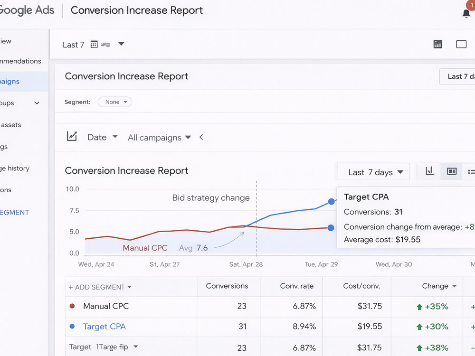Expand the Last 7 date range arrow
The width and height of the screenshot is (475, 356).
(x=121, y=44)
